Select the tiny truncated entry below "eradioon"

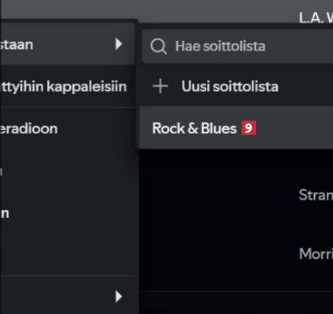coord(2,172)
